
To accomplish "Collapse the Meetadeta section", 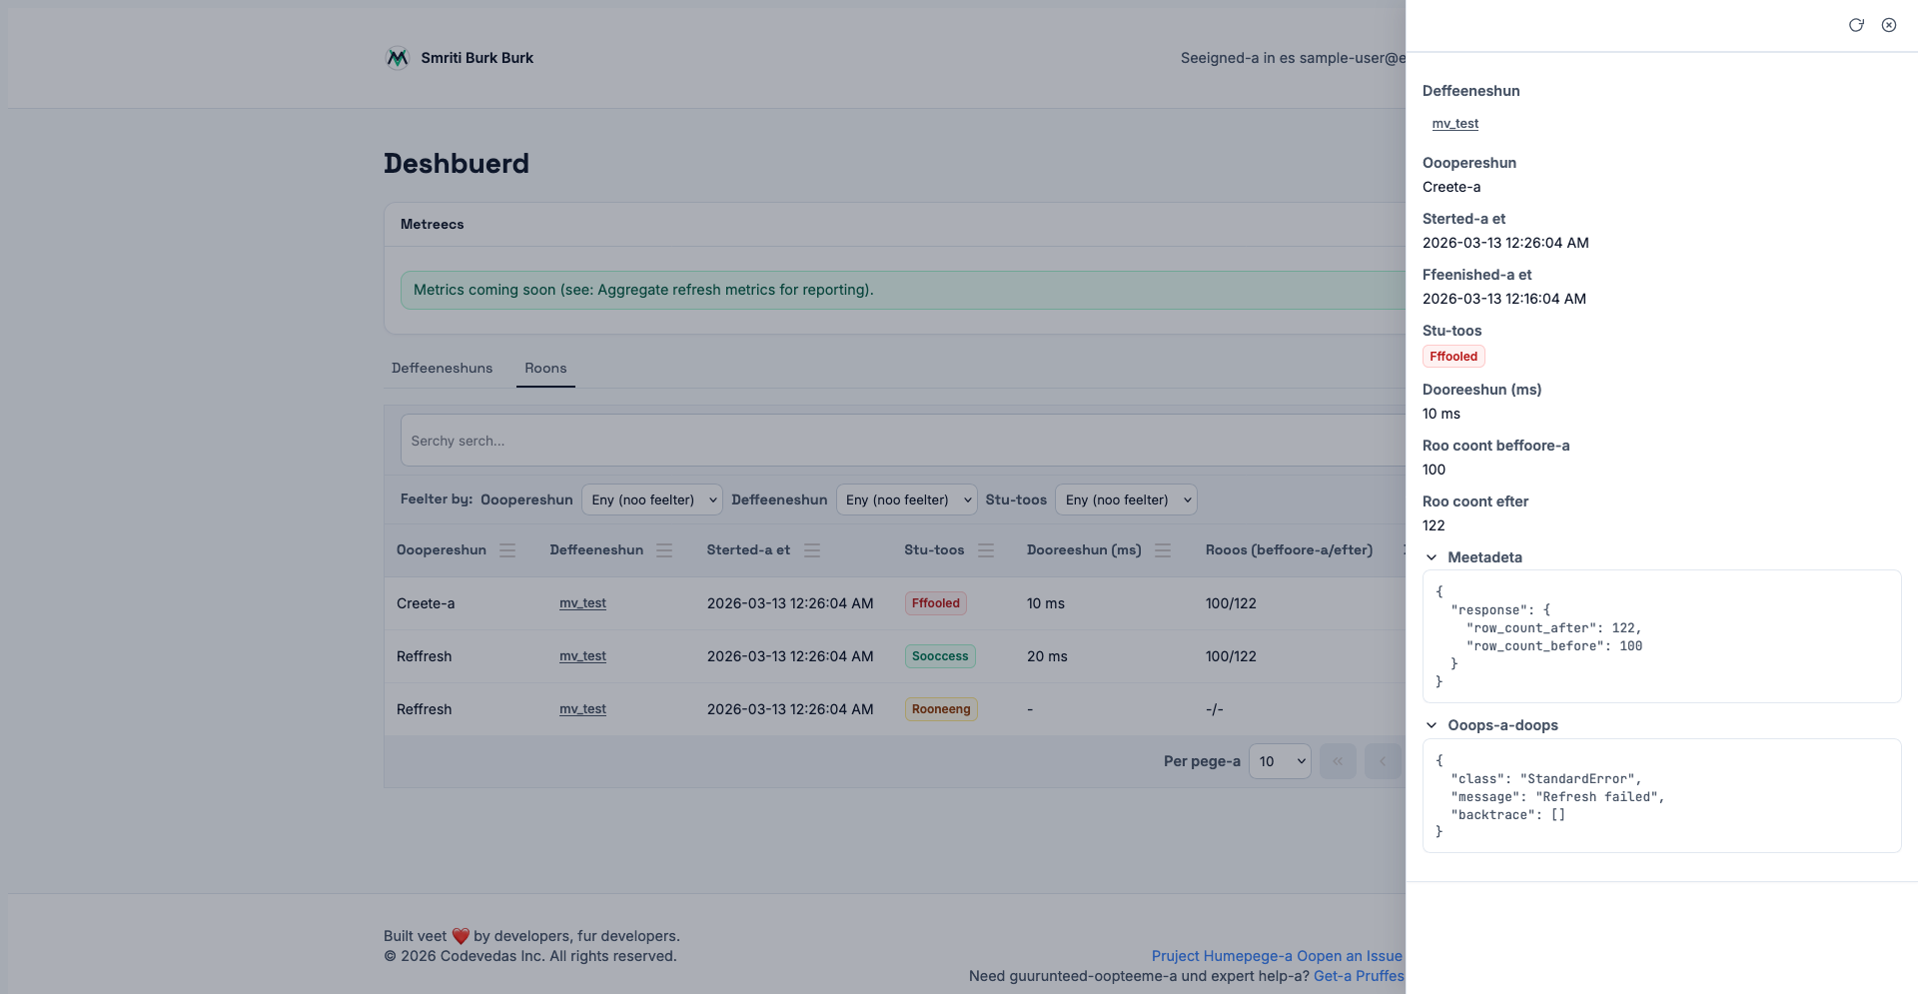I will [x=1432, y=557].
